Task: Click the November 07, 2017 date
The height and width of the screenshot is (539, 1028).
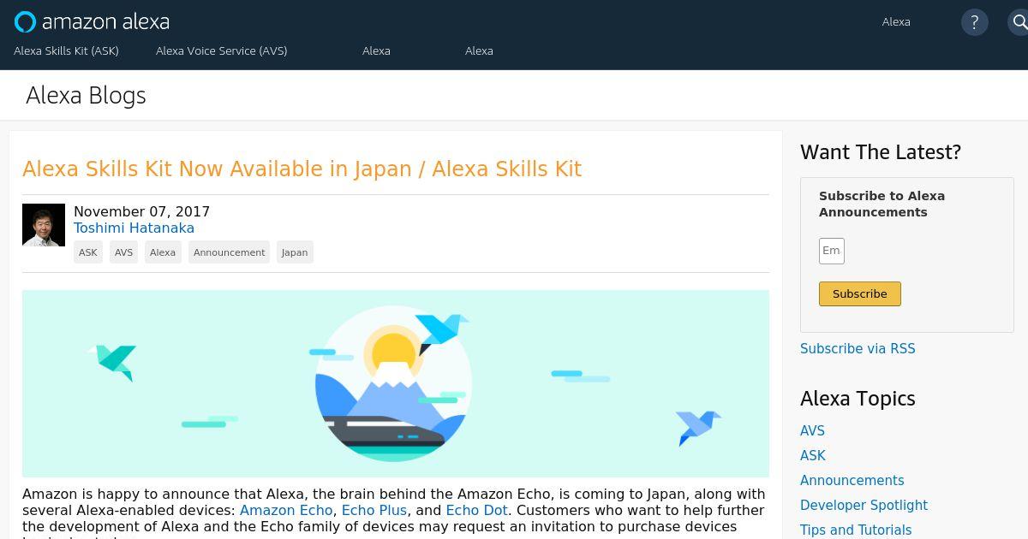Action: [x=141, y=211]
